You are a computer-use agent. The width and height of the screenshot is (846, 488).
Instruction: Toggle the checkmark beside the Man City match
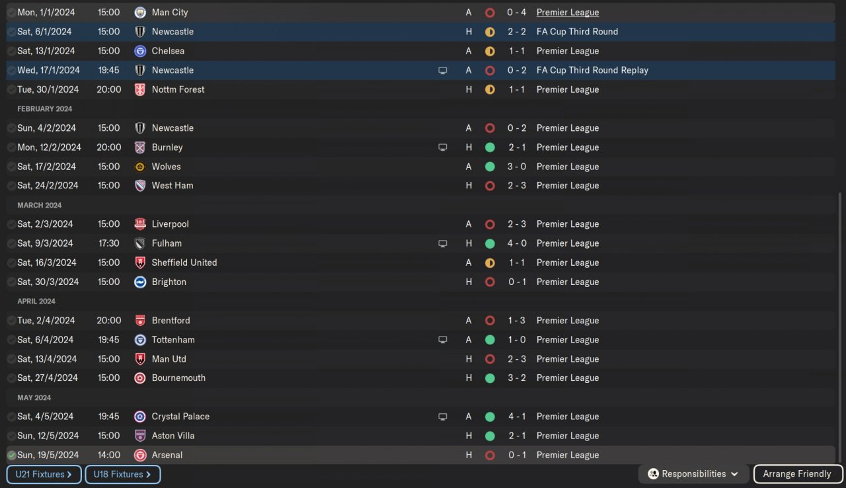11,13
